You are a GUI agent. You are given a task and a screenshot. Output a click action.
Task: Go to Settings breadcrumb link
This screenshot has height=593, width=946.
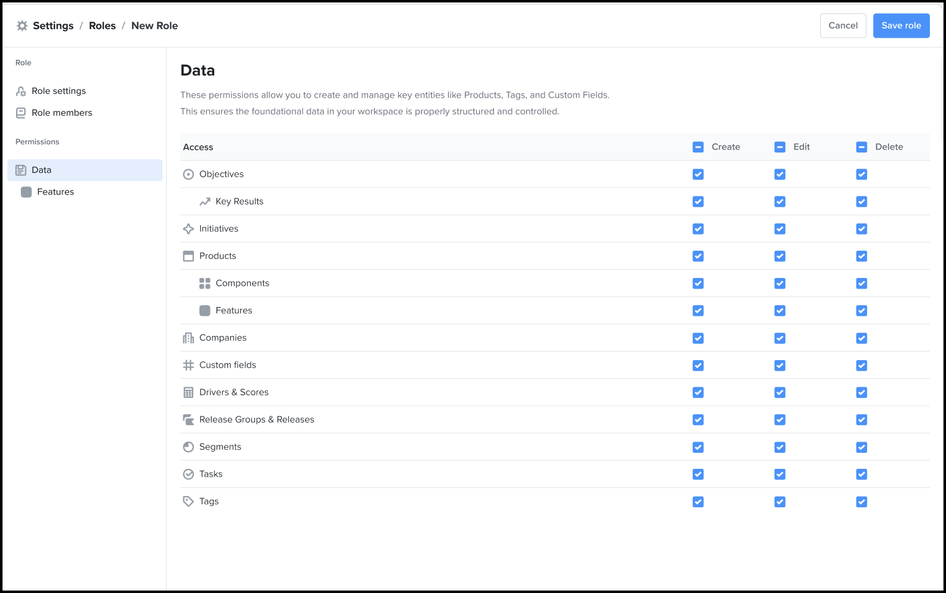[x=53, y=26]
